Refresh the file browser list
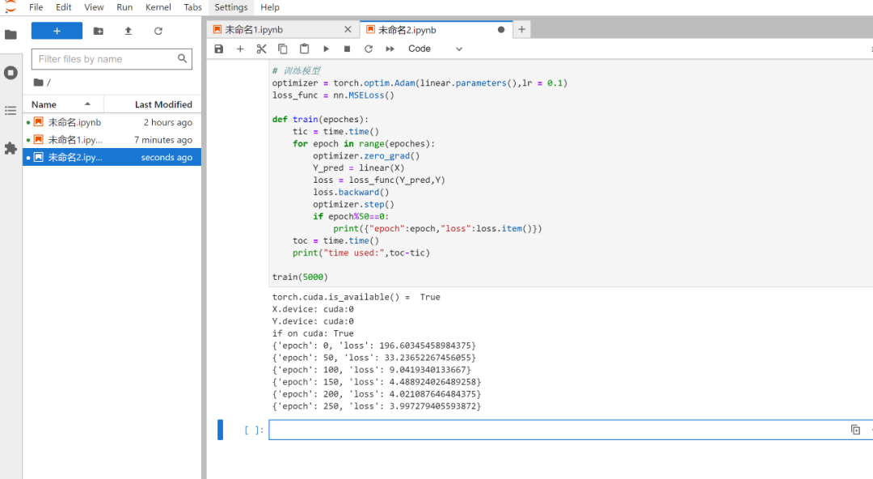This screenshot has width=873, height=479. point(157,30)
